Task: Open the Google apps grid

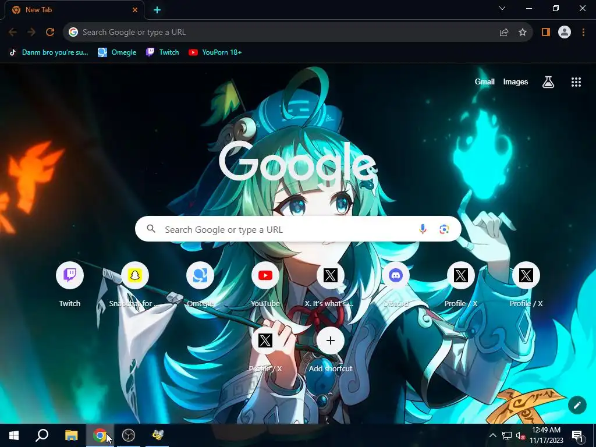Action: (576, 82)
